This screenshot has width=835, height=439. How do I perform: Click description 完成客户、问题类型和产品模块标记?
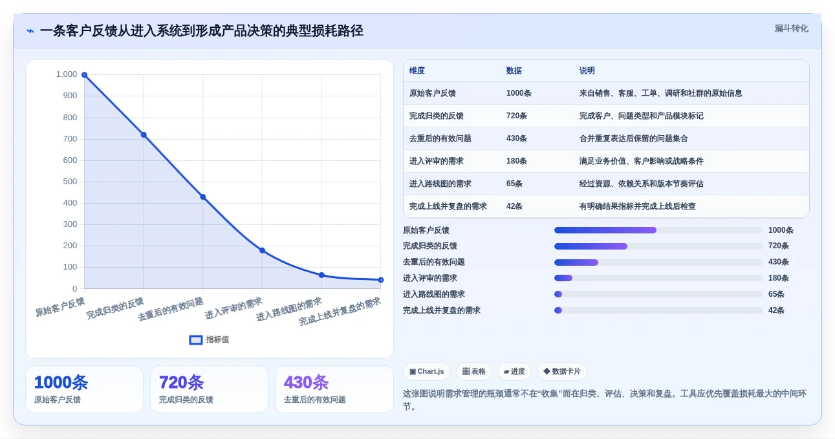(642, 116)
